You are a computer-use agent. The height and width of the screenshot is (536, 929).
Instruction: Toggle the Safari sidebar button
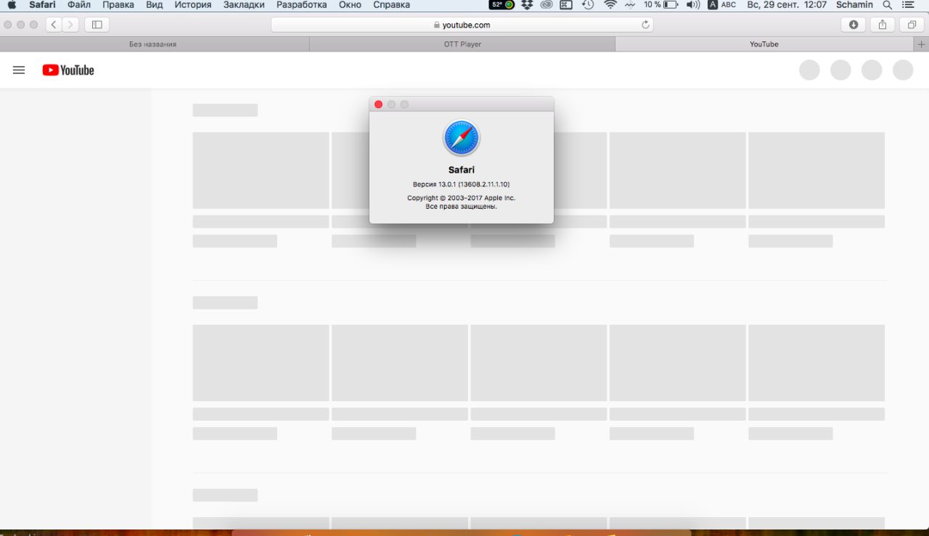[x=97, y=25]
